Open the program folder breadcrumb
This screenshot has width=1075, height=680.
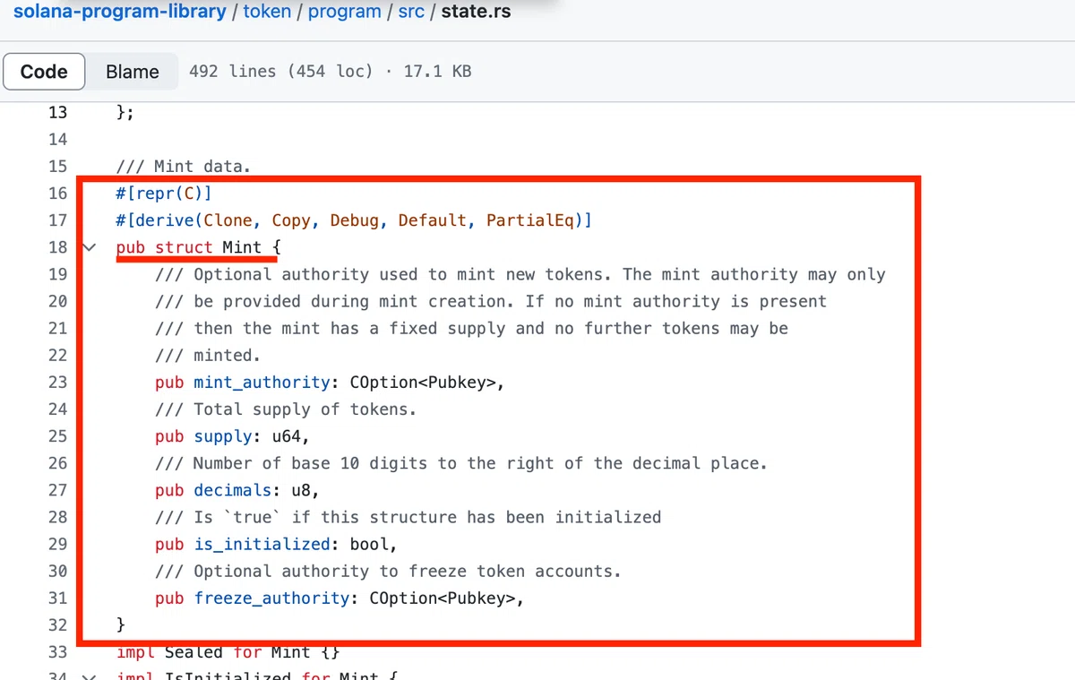344,12
